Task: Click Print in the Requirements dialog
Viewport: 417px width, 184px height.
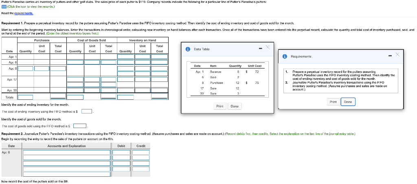Action: pyautogui.click(x=333, y=102)
